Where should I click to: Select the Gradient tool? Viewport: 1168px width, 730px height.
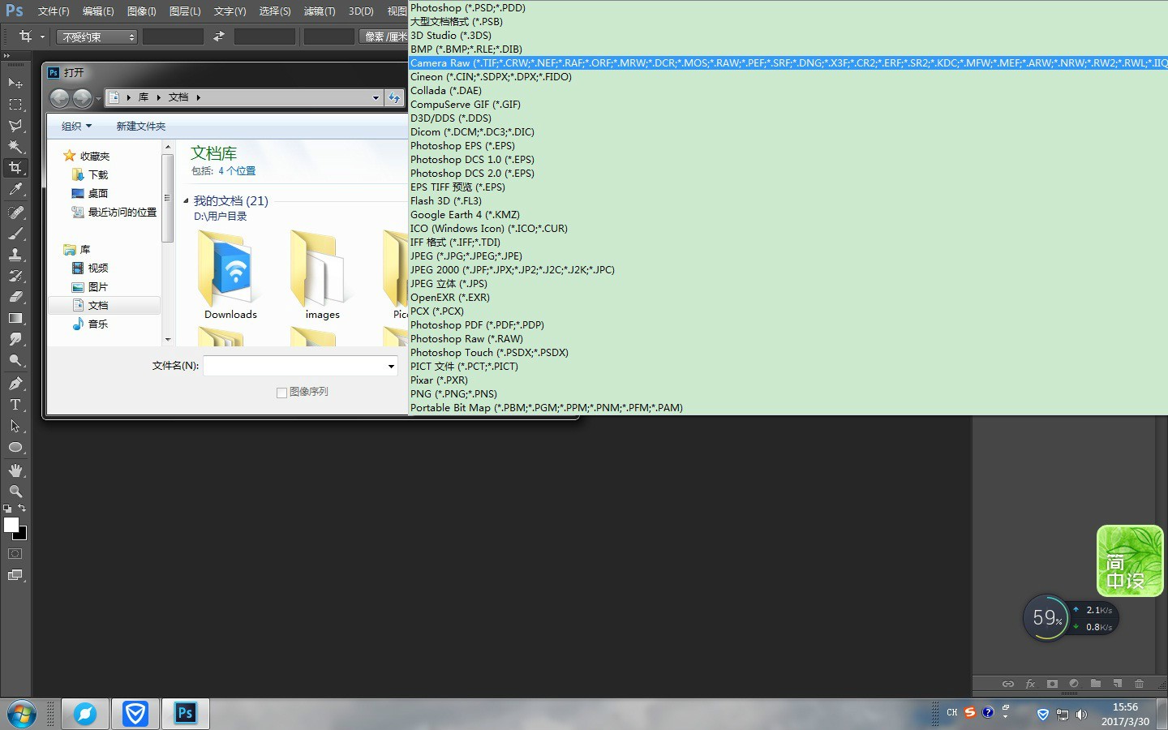click(x=15, y=318)
